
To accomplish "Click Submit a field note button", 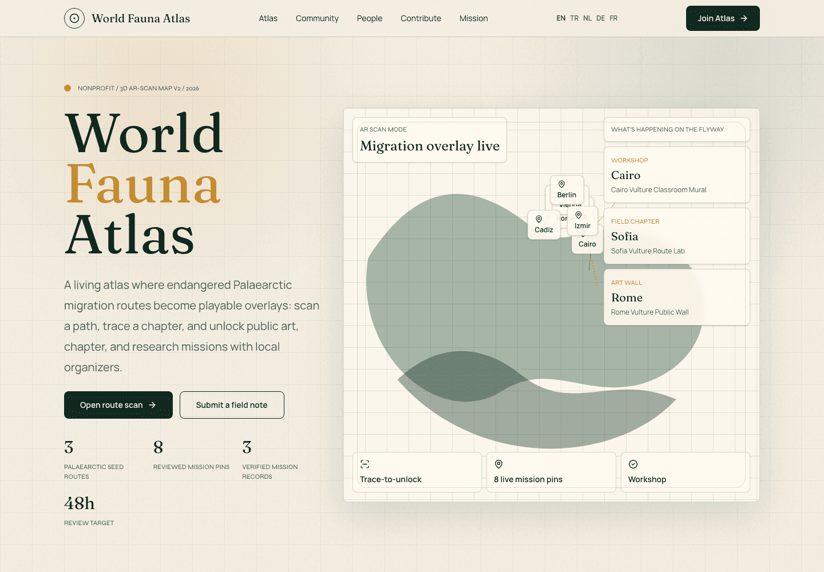I will coord(232,405).
